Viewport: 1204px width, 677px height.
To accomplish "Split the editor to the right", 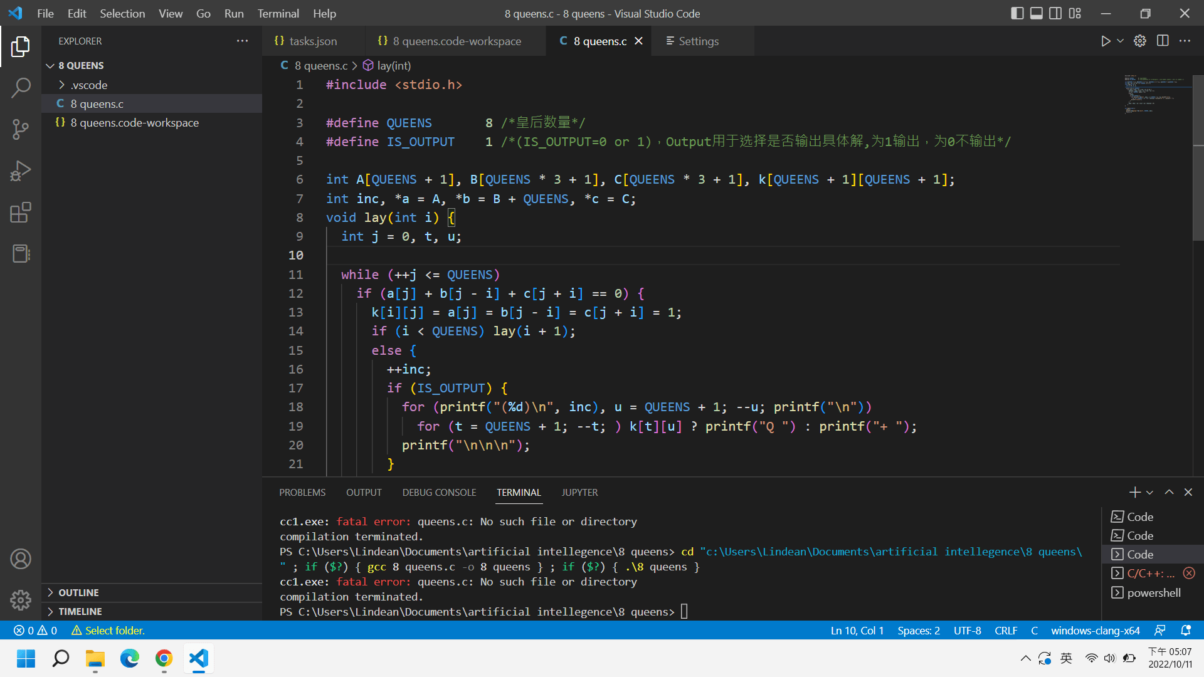I will tap(1162, 41).
